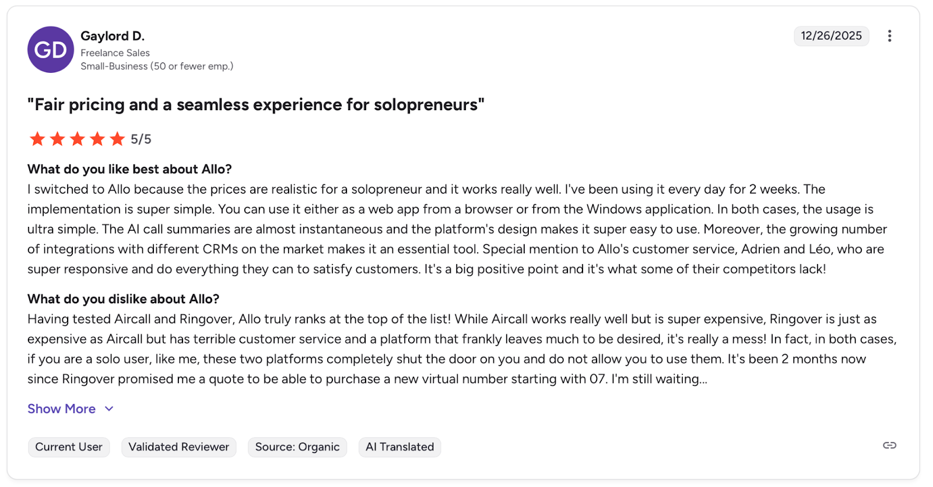The width and height of the screenshot is (933, 487).
Task: Click the first rating star
Action: (37, 139)
